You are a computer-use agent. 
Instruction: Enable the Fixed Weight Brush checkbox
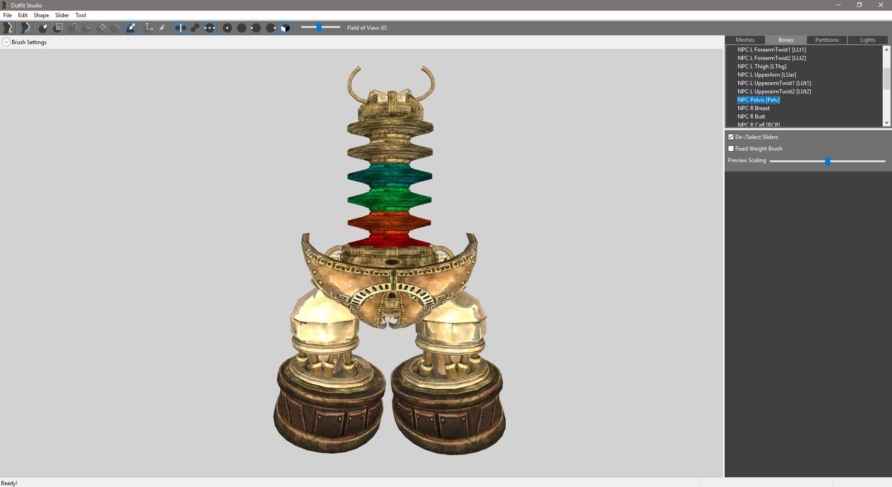point(731,149)
